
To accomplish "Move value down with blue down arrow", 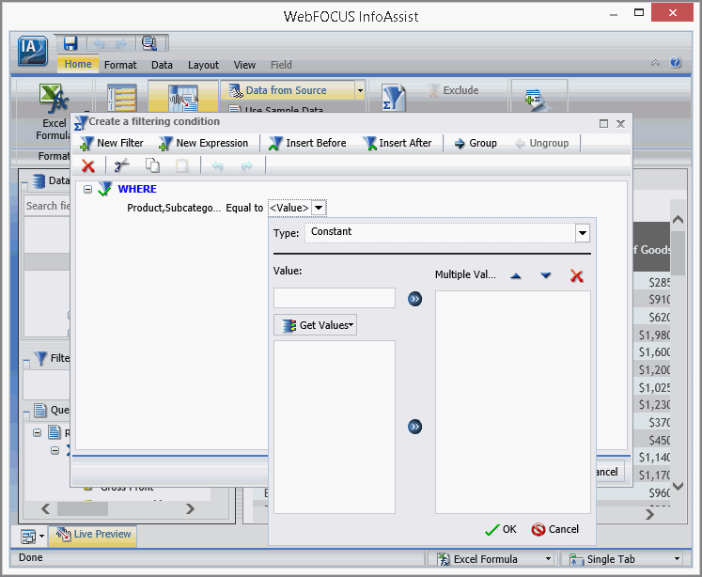I will pyautogui.click(x=546, y=275).
